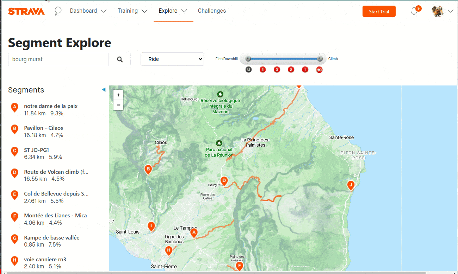Click the HC climb badge
The height and width of the screenshot is (274, 458).
coord(319,70)
